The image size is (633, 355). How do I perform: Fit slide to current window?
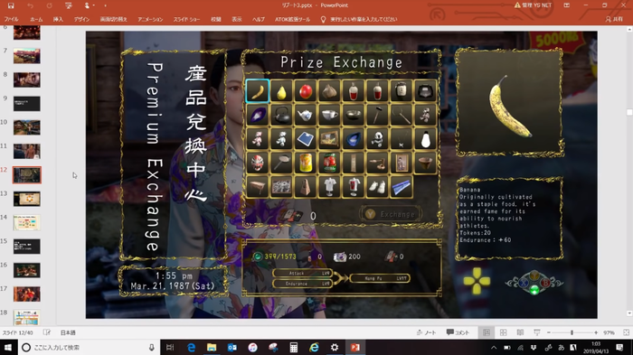pyautogui.click(x=626, y=332)
